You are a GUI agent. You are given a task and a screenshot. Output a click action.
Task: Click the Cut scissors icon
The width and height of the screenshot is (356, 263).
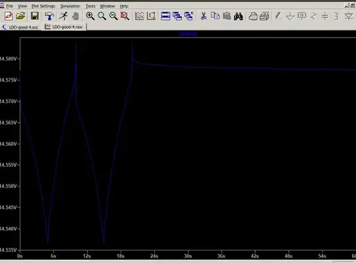click(204, 16)
